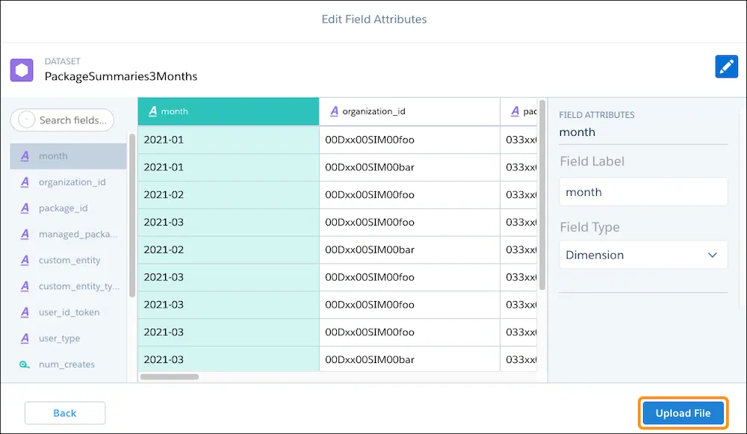
Task: Click the dimension icon beside organization_id in field list
Action: point(25,182)
